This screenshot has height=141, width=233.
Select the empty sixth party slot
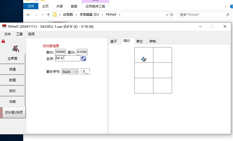pyautogui.click(x=163, y=86)
